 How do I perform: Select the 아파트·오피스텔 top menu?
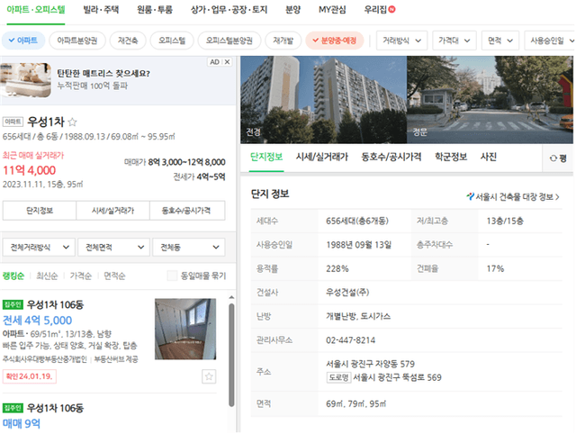point(36,10)
